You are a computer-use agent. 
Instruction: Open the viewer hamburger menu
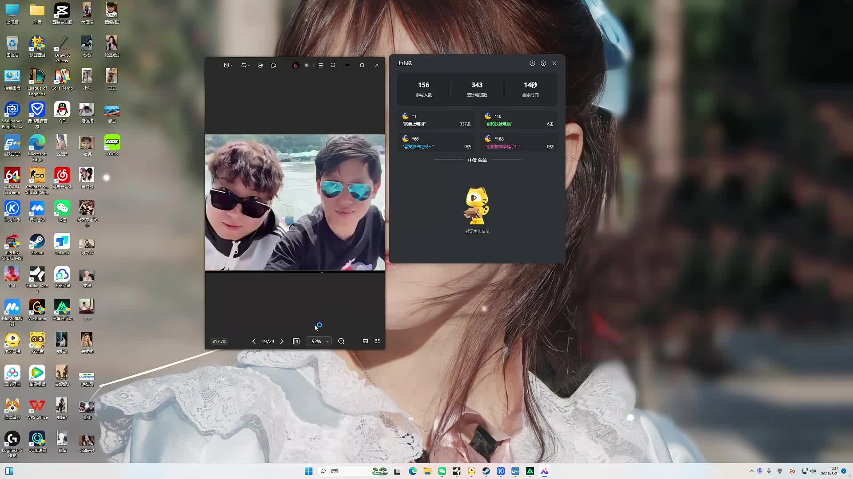click(x=321, y=65)
